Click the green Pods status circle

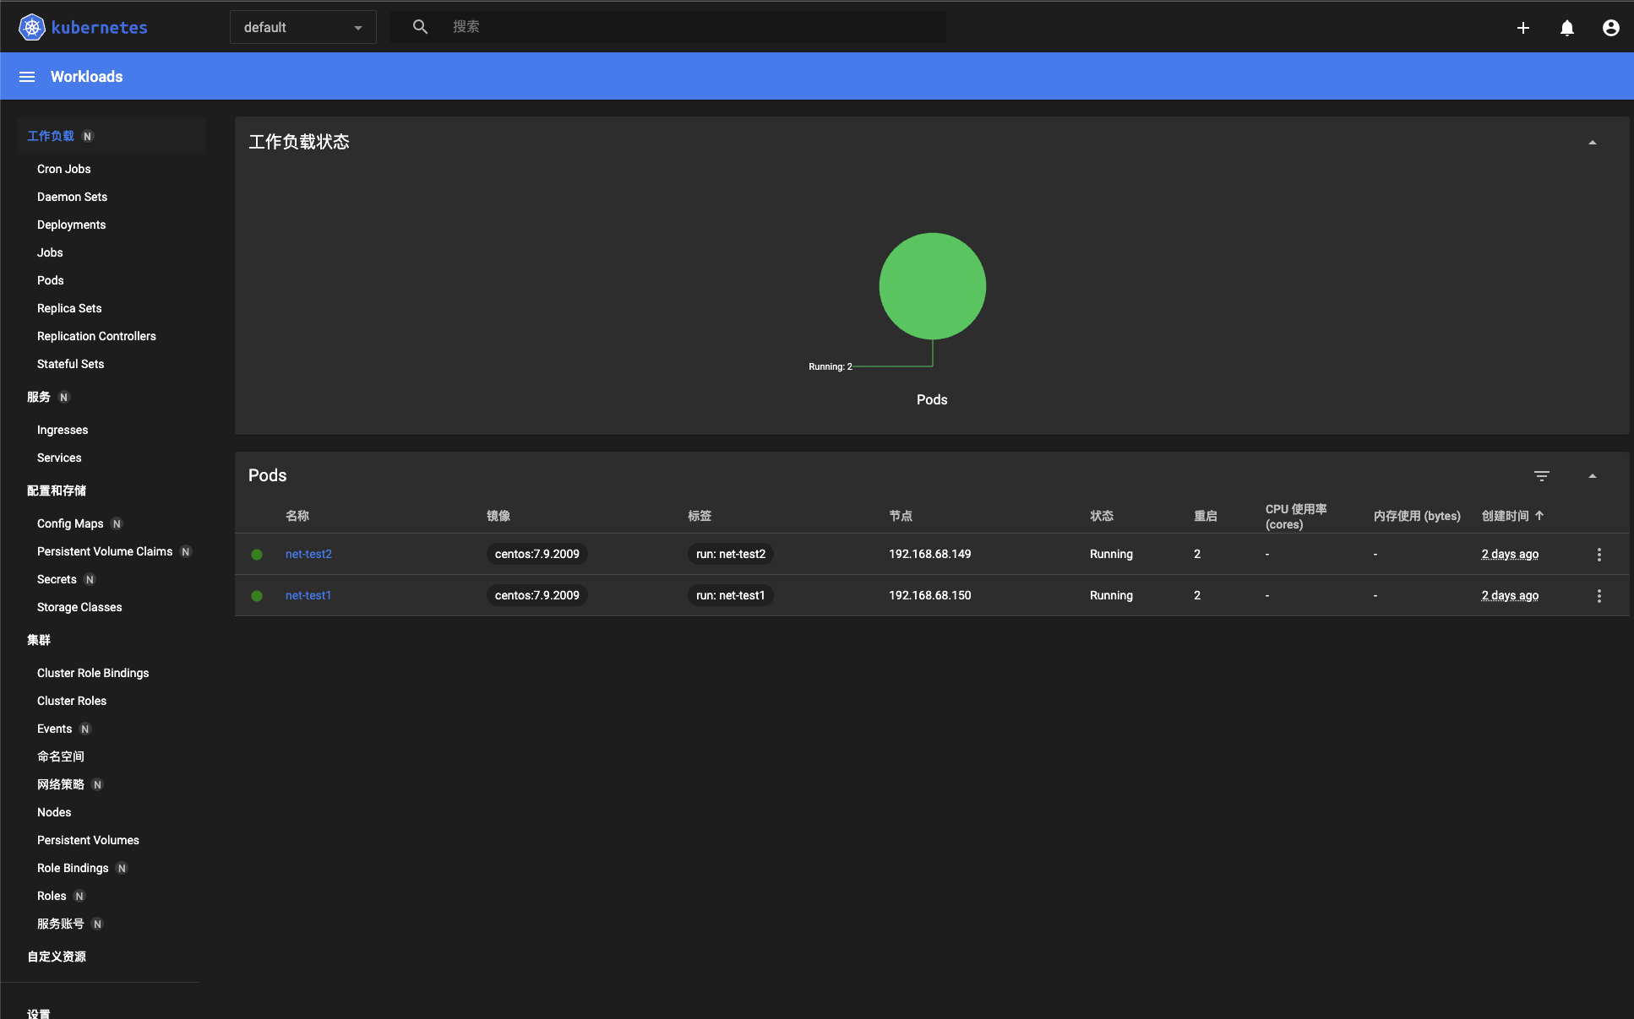(933, 286)
